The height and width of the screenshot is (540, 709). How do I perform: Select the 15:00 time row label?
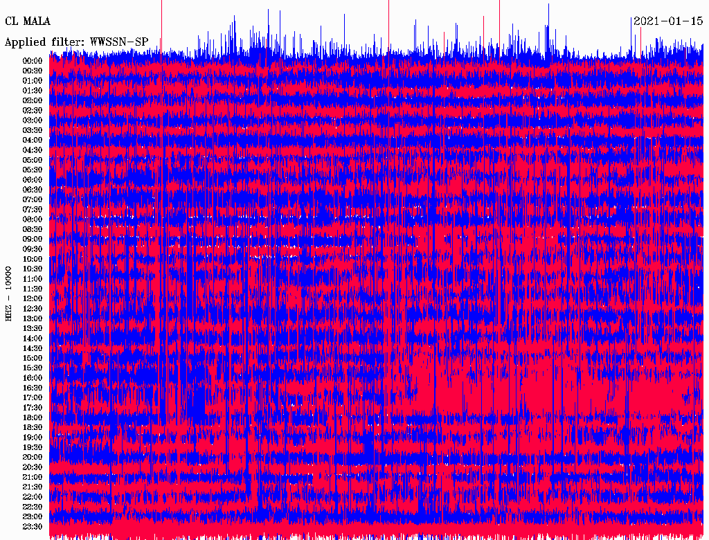tap(33, 358)
